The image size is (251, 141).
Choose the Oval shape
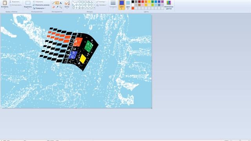80,2
